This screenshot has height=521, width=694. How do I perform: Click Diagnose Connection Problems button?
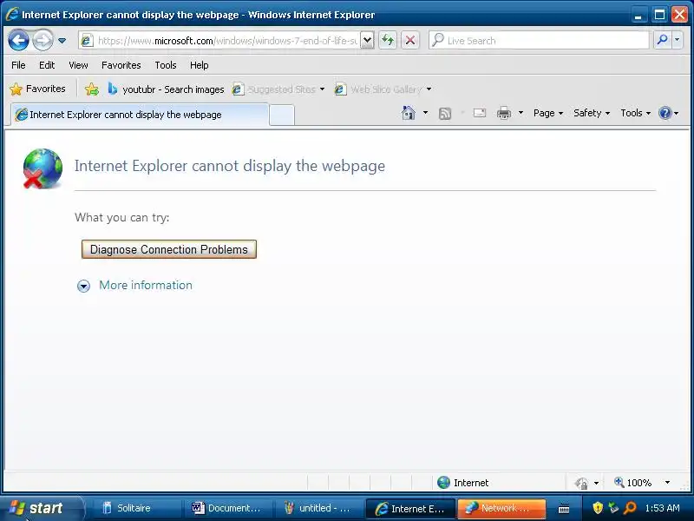[x=168, y=249]
